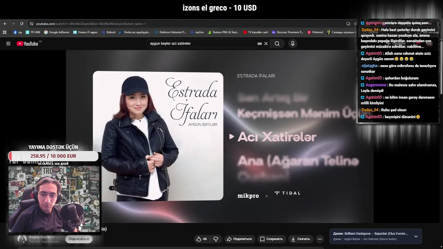Image resolution: width=443 pixels, height=249 pixels.
Task: Go back with the browser back arrow
Action: coord(5,24)
